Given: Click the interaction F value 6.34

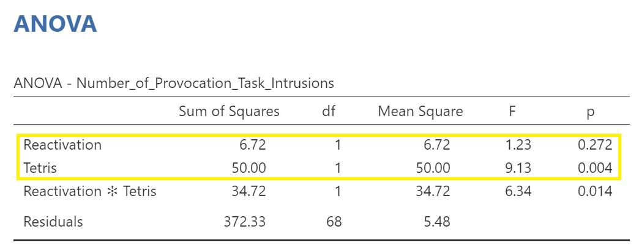Looking at the screenshot, I should (x=518, y=191).
